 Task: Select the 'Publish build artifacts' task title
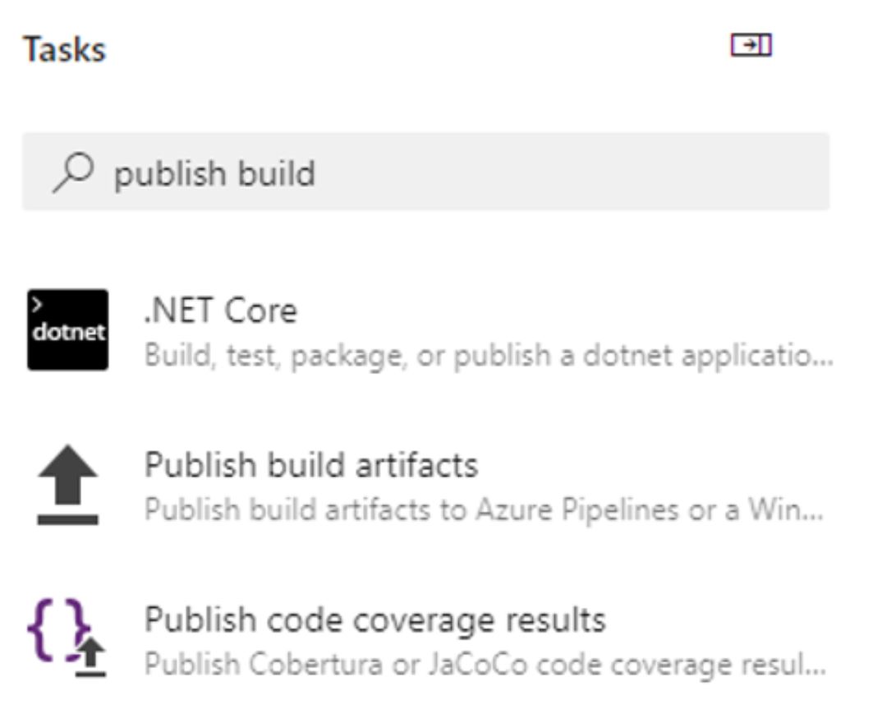(311, 465)
